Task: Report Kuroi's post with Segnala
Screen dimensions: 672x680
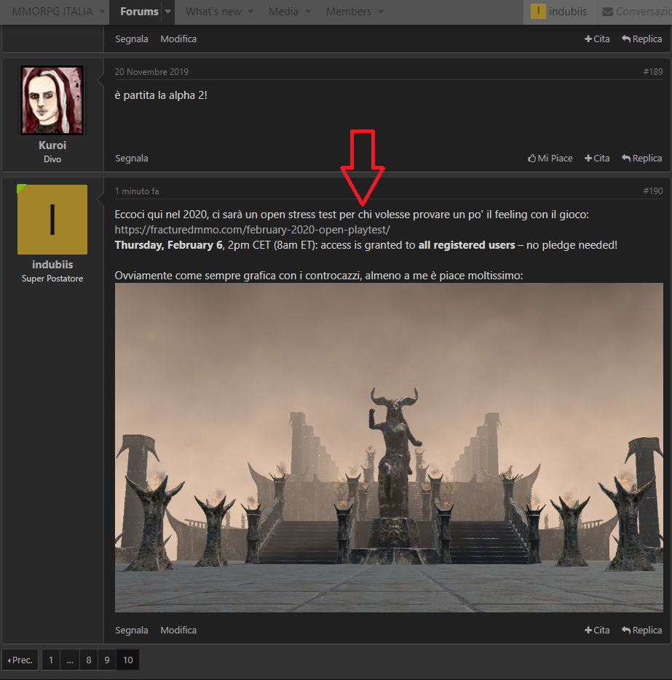Action: tap(132, 159)
